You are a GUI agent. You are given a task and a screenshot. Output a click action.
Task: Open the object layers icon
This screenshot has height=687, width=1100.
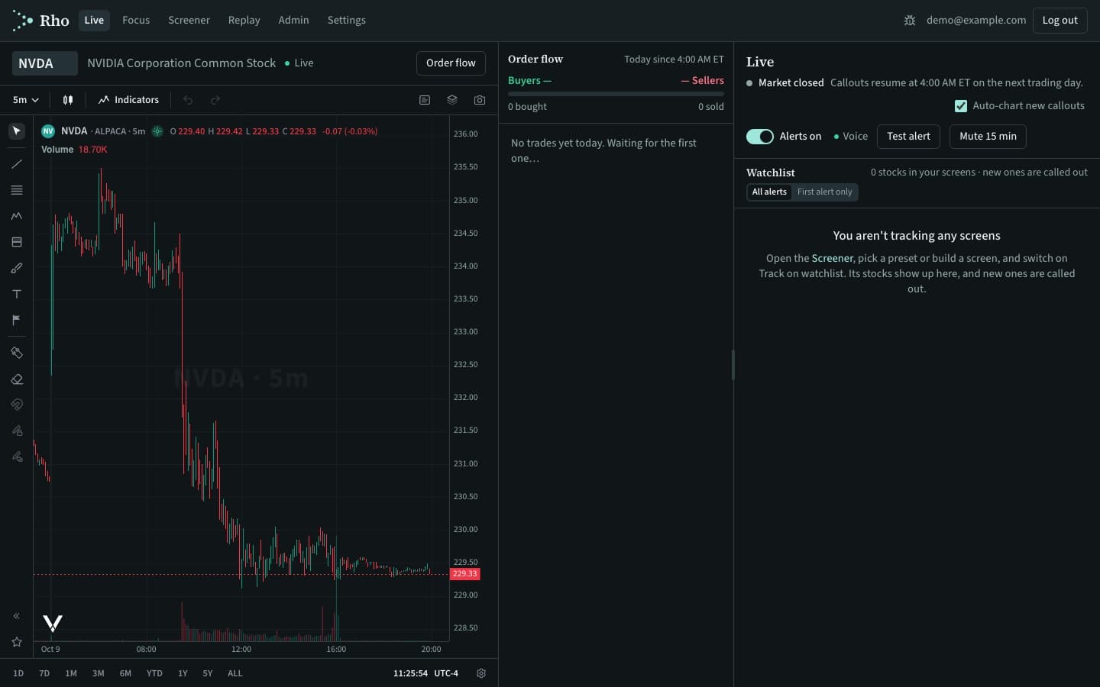click(452, 100)
